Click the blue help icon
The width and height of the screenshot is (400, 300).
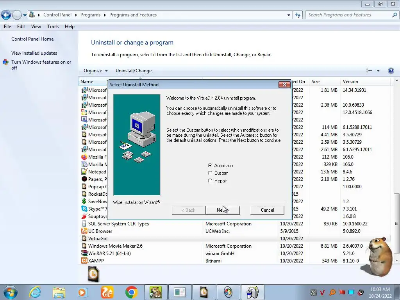click(x=391, y=71)
